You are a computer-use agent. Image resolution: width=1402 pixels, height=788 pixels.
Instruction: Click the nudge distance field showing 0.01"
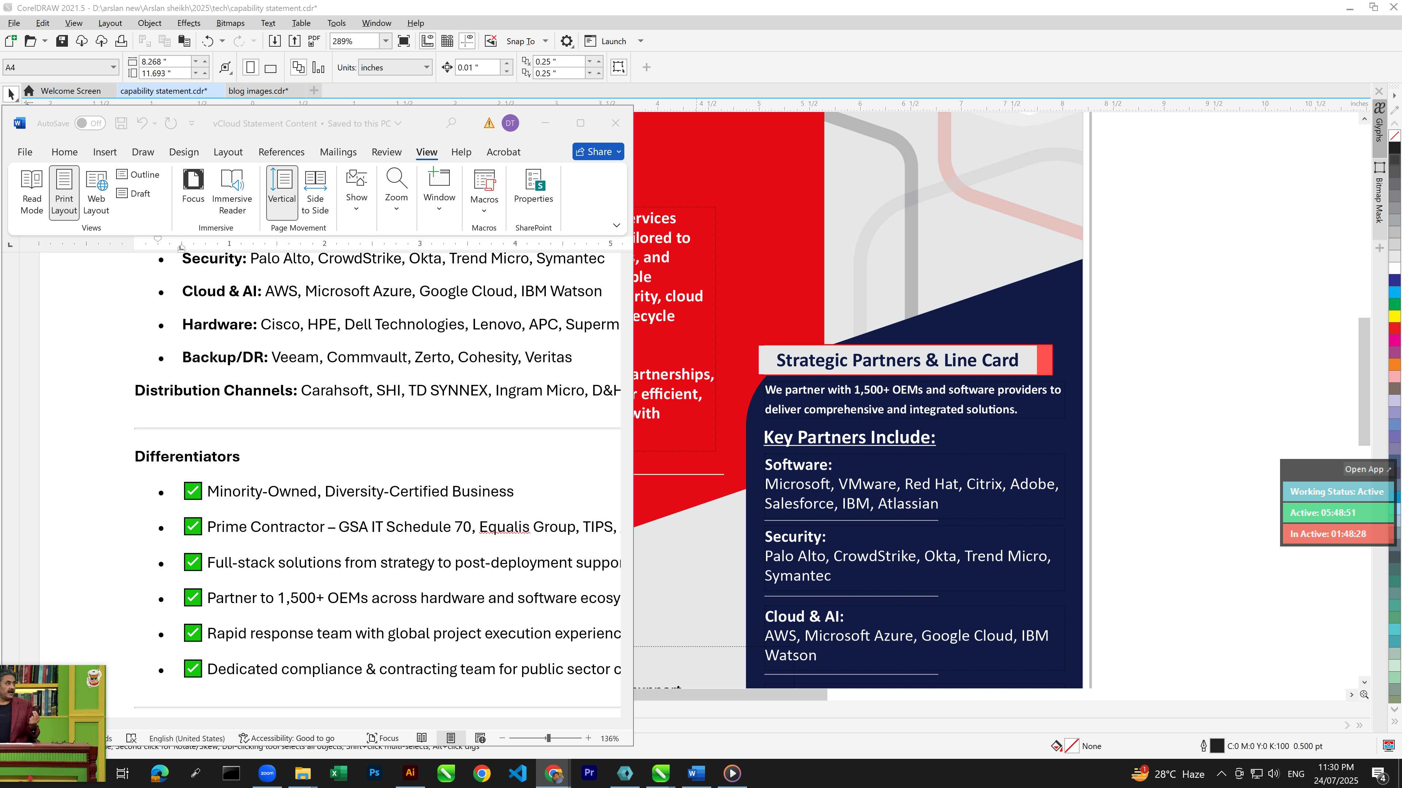(477, 67)
